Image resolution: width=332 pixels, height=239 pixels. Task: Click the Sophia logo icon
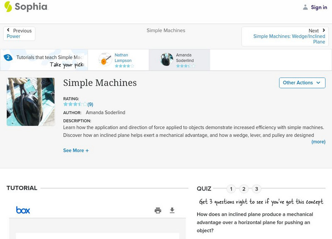click(8, 7)
